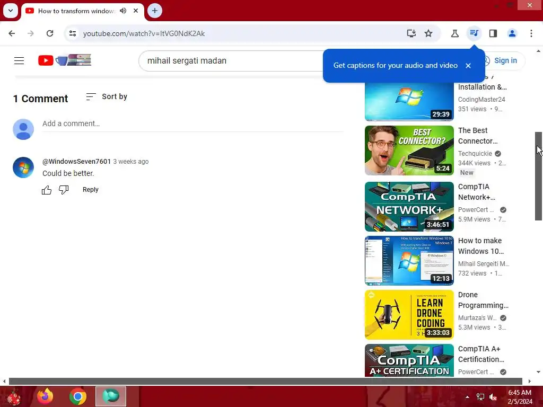Focus the YouTube search box
Viewport: 543px width, 407px height.
(x=230, y=60)
